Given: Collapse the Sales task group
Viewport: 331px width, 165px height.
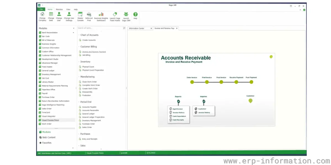Looking at the screenshot, I should coord(79,146).
